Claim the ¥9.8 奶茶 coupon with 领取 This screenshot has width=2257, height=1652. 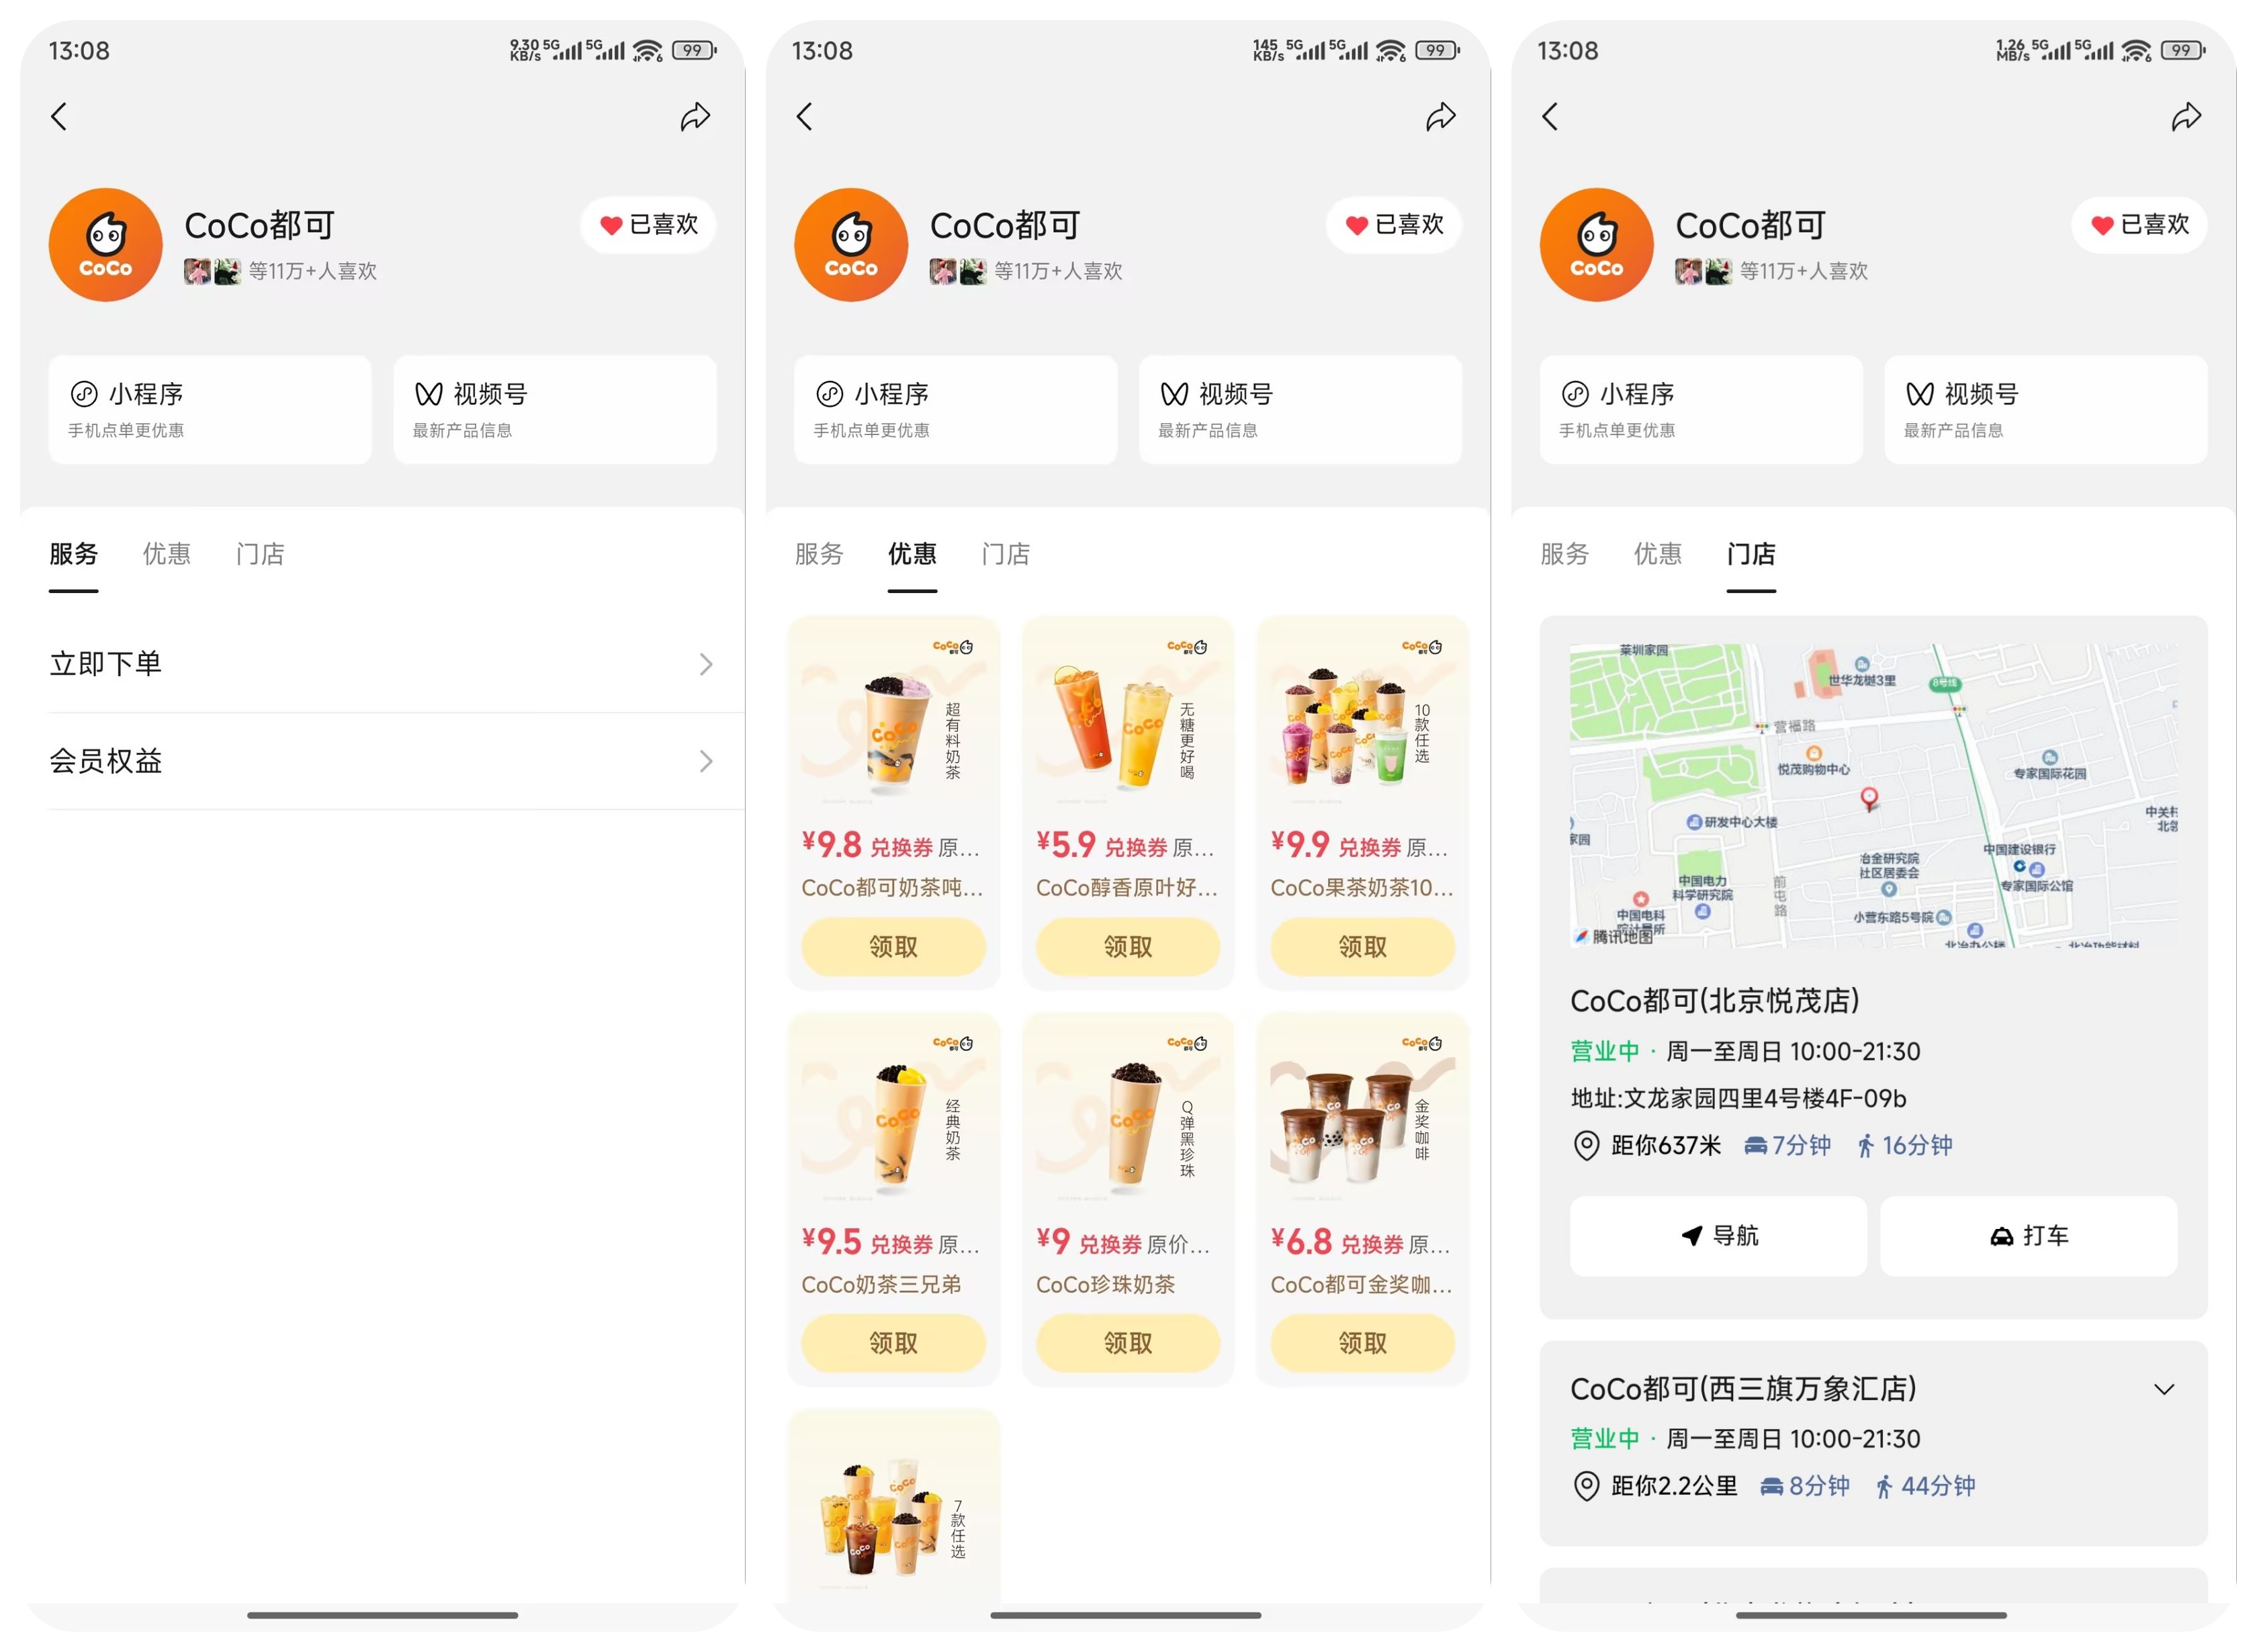(x=893, y=947)
